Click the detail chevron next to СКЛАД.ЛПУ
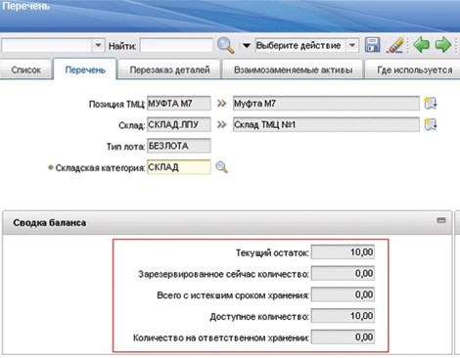Image resolution: width=460 pixels, height=358 pixels. click(222, 124)
